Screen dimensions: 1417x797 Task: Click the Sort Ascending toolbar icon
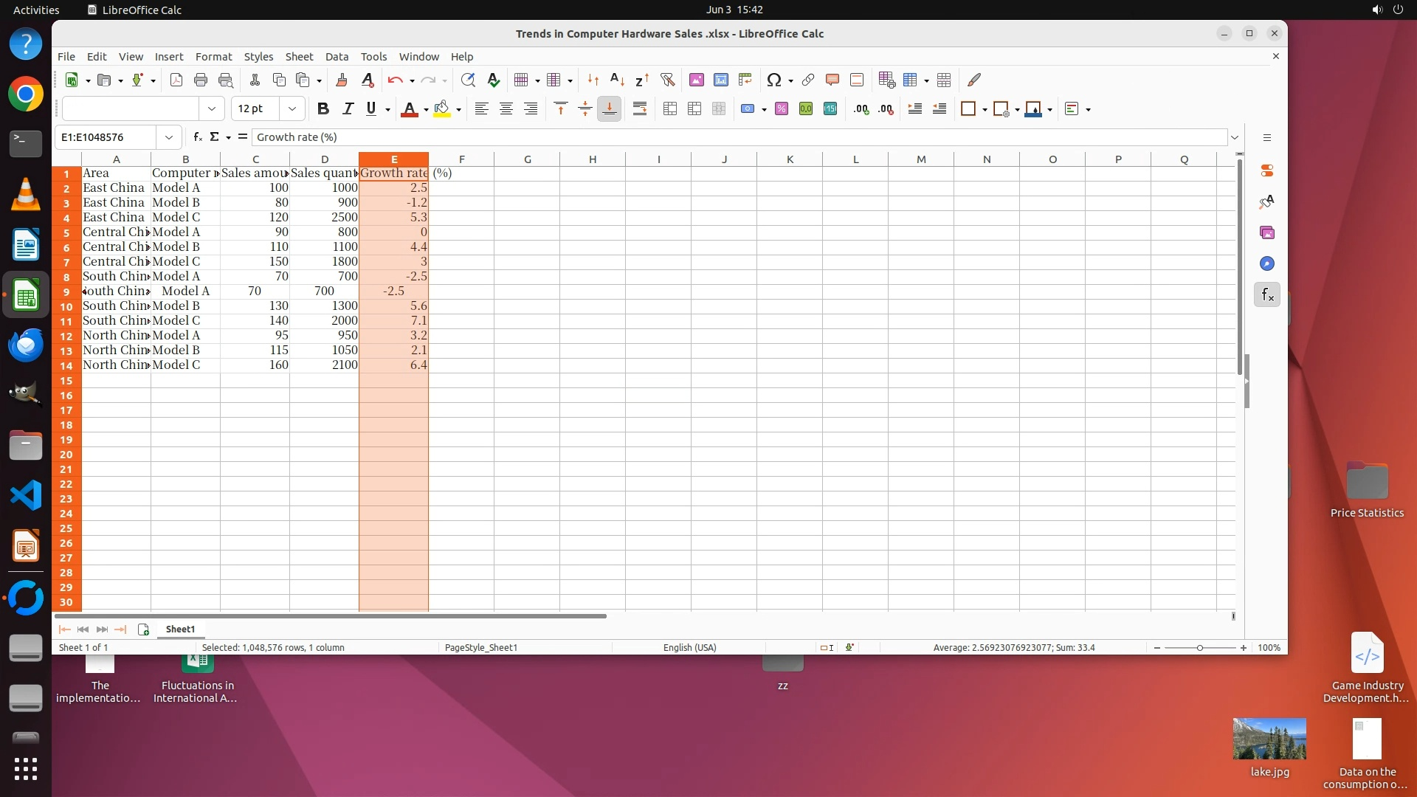(617, 80)
